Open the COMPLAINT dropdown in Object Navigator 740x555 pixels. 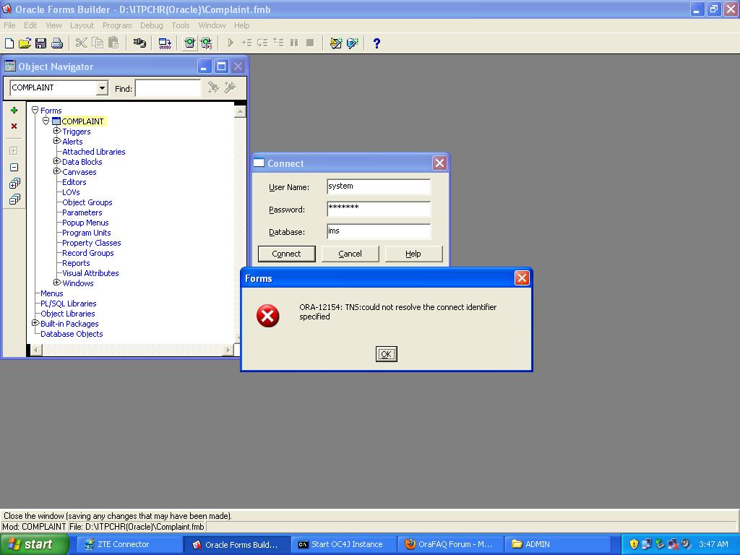pyautogui.click(x=102, y=88)
